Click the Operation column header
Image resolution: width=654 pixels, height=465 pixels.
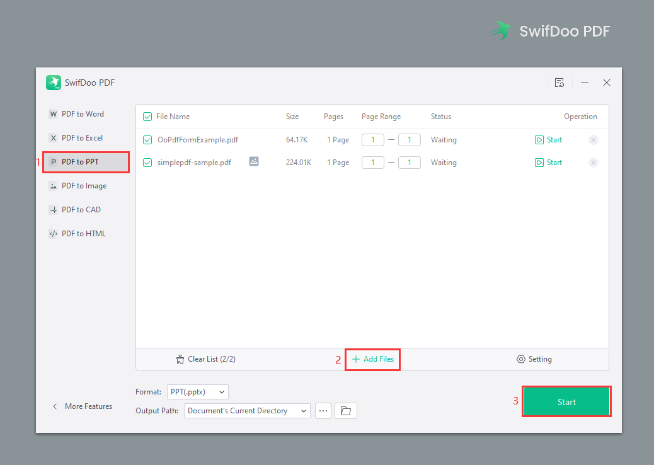coord(580,117)
